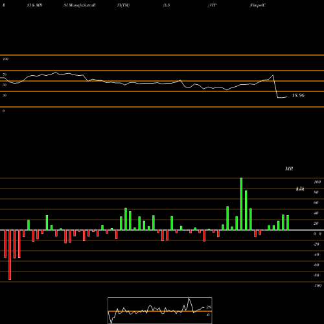Select the MR panel title label
This screenshot has width=324, height=324.
[289, 168]
